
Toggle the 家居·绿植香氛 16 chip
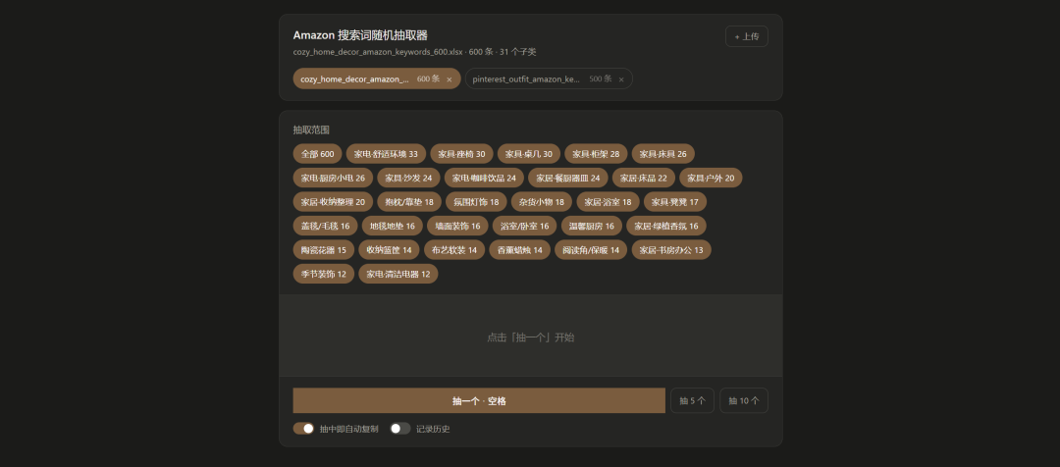click(x=666, y=226)
